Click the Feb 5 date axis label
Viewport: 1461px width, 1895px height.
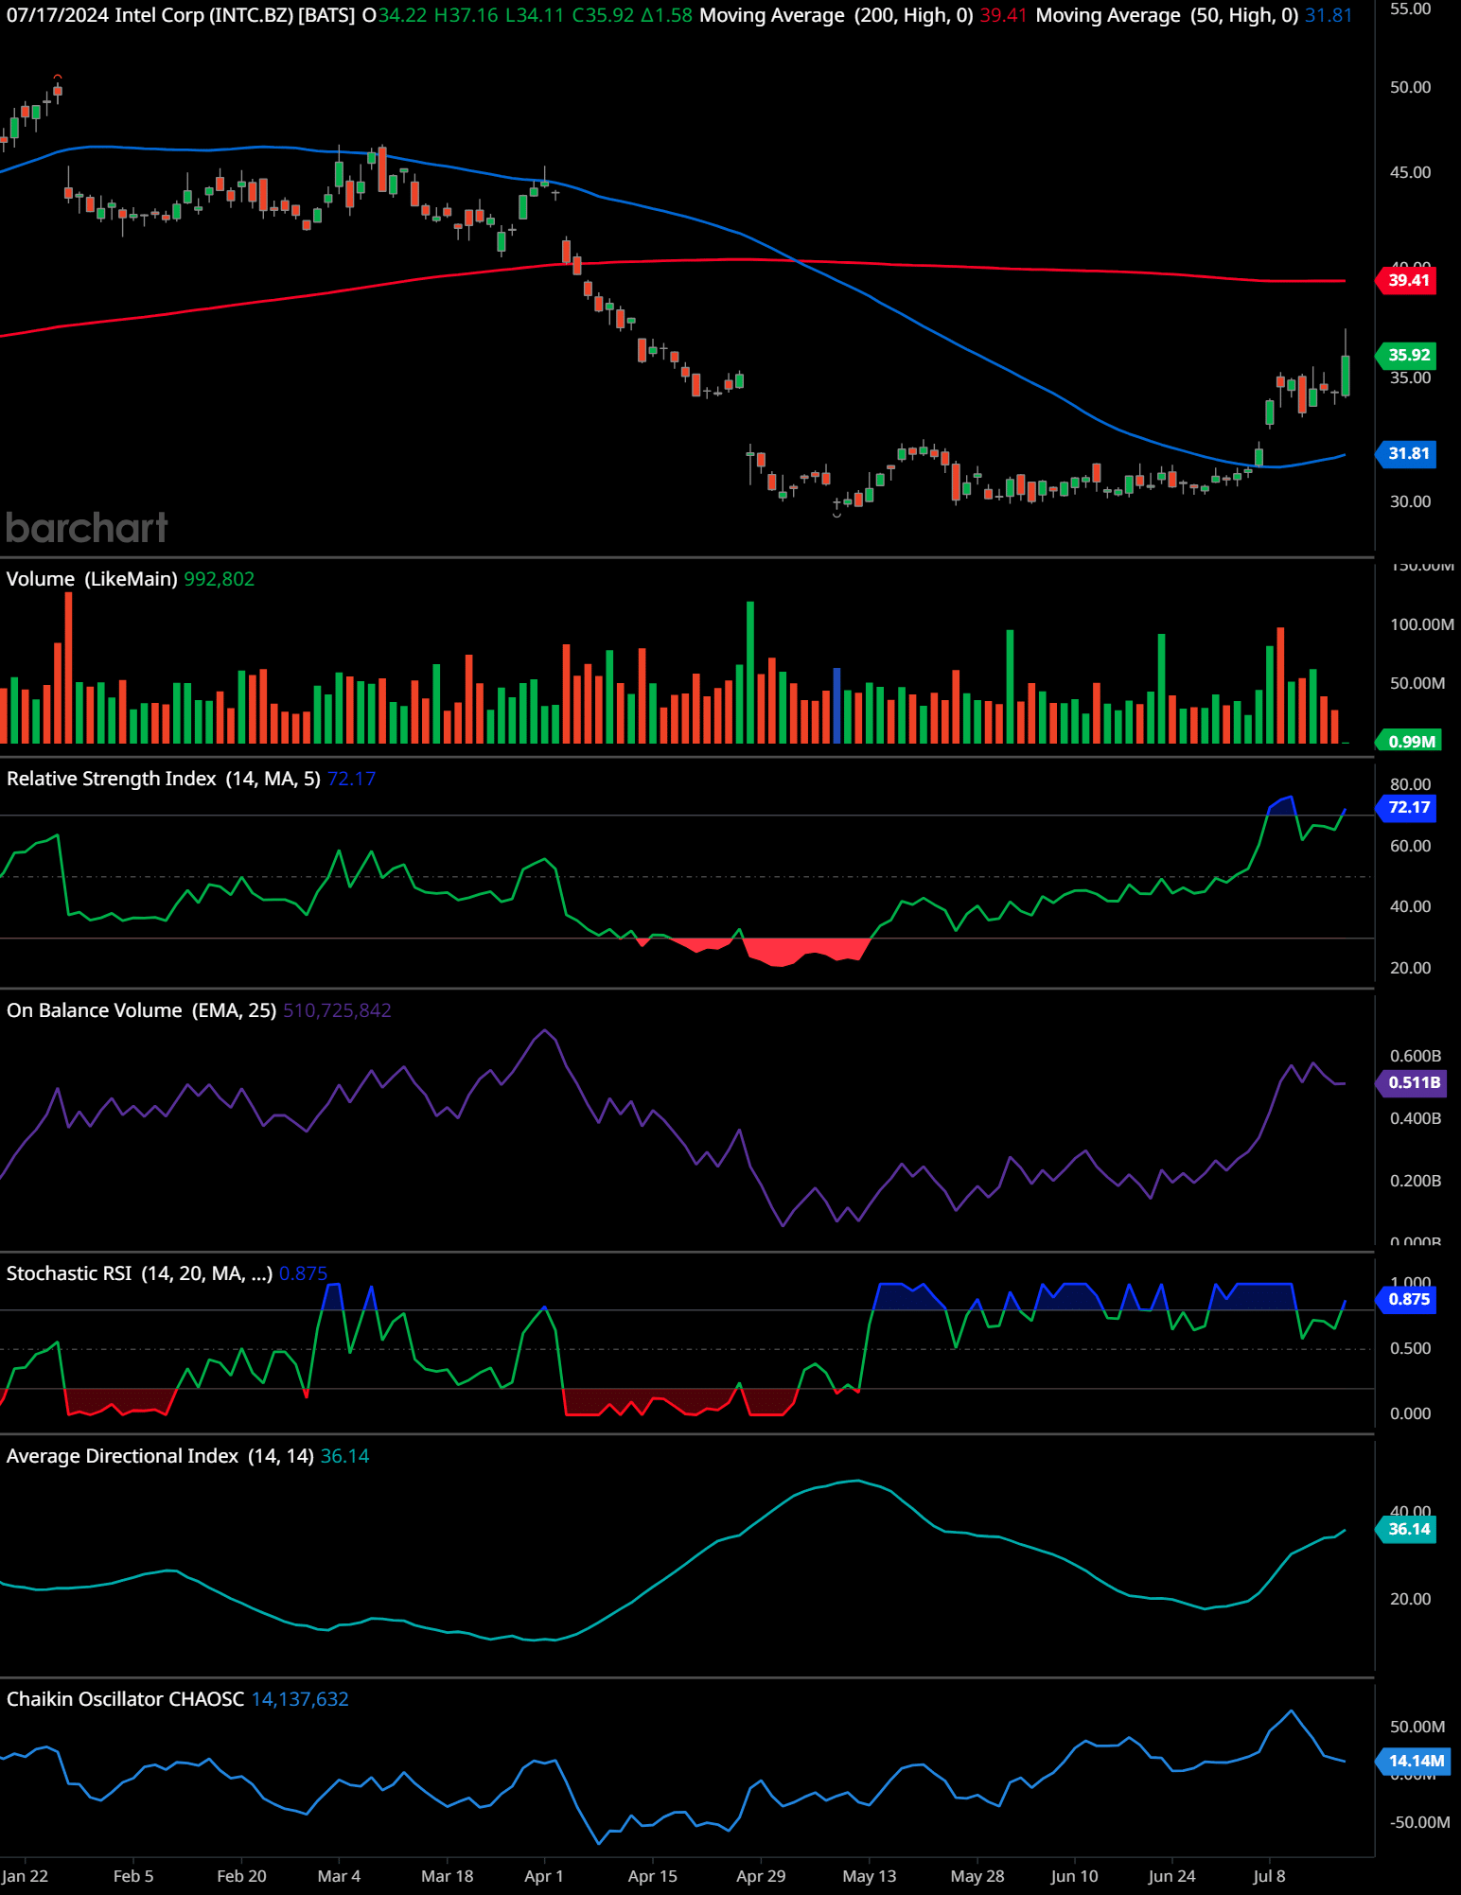[x=133, y=1876]
